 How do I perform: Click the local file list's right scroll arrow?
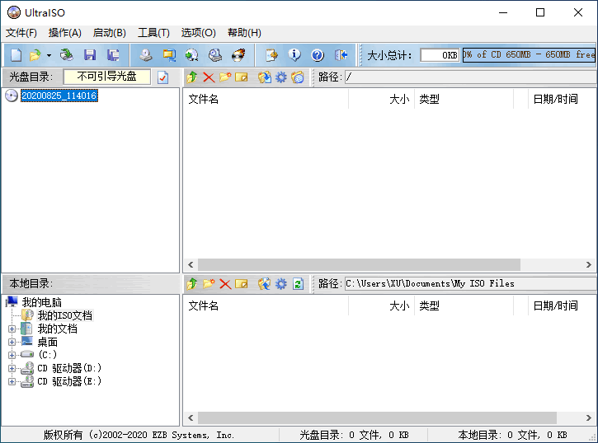[588, 417]
